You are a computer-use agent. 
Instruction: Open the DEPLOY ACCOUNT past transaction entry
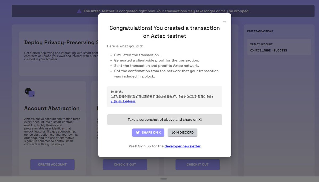[279, 47]
